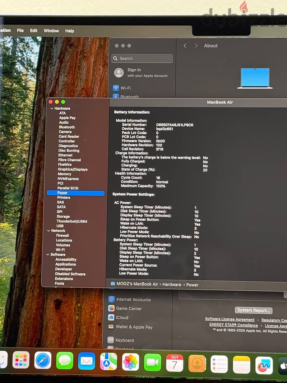Screen dimensions: 287x383
Task: Collapse the Hardware section
Action: click(x=51, y=109)
